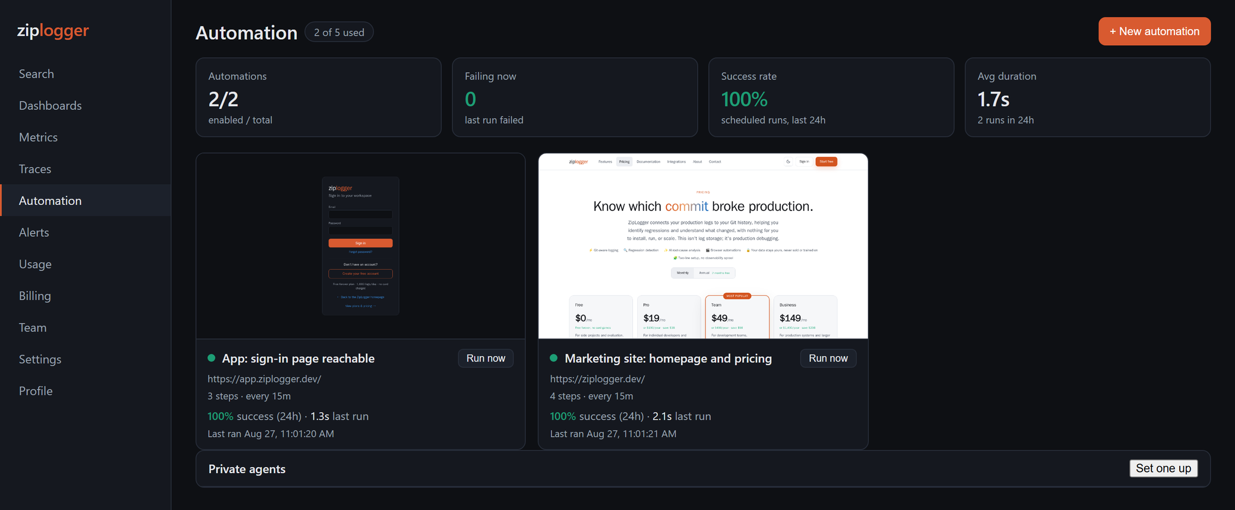Select the Avg duration 1.7s card
This screenshot has width=1235, height=510.
click(x=1088, y=97)
